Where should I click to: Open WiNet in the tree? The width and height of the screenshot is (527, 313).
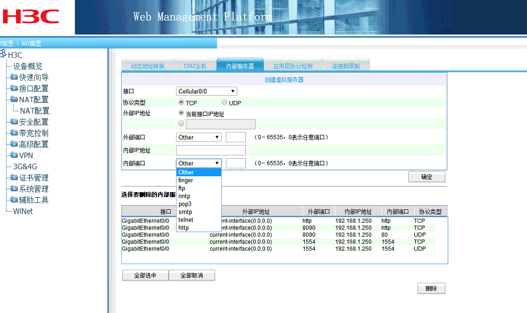pos(23,211)
